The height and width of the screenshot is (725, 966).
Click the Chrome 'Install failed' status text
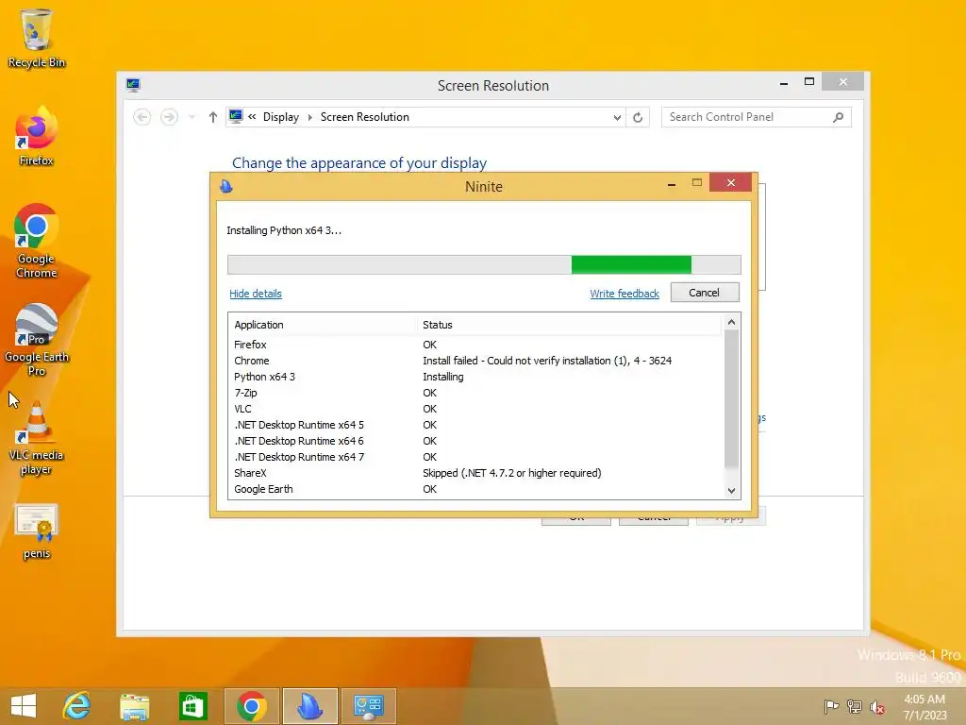(547, 361)
